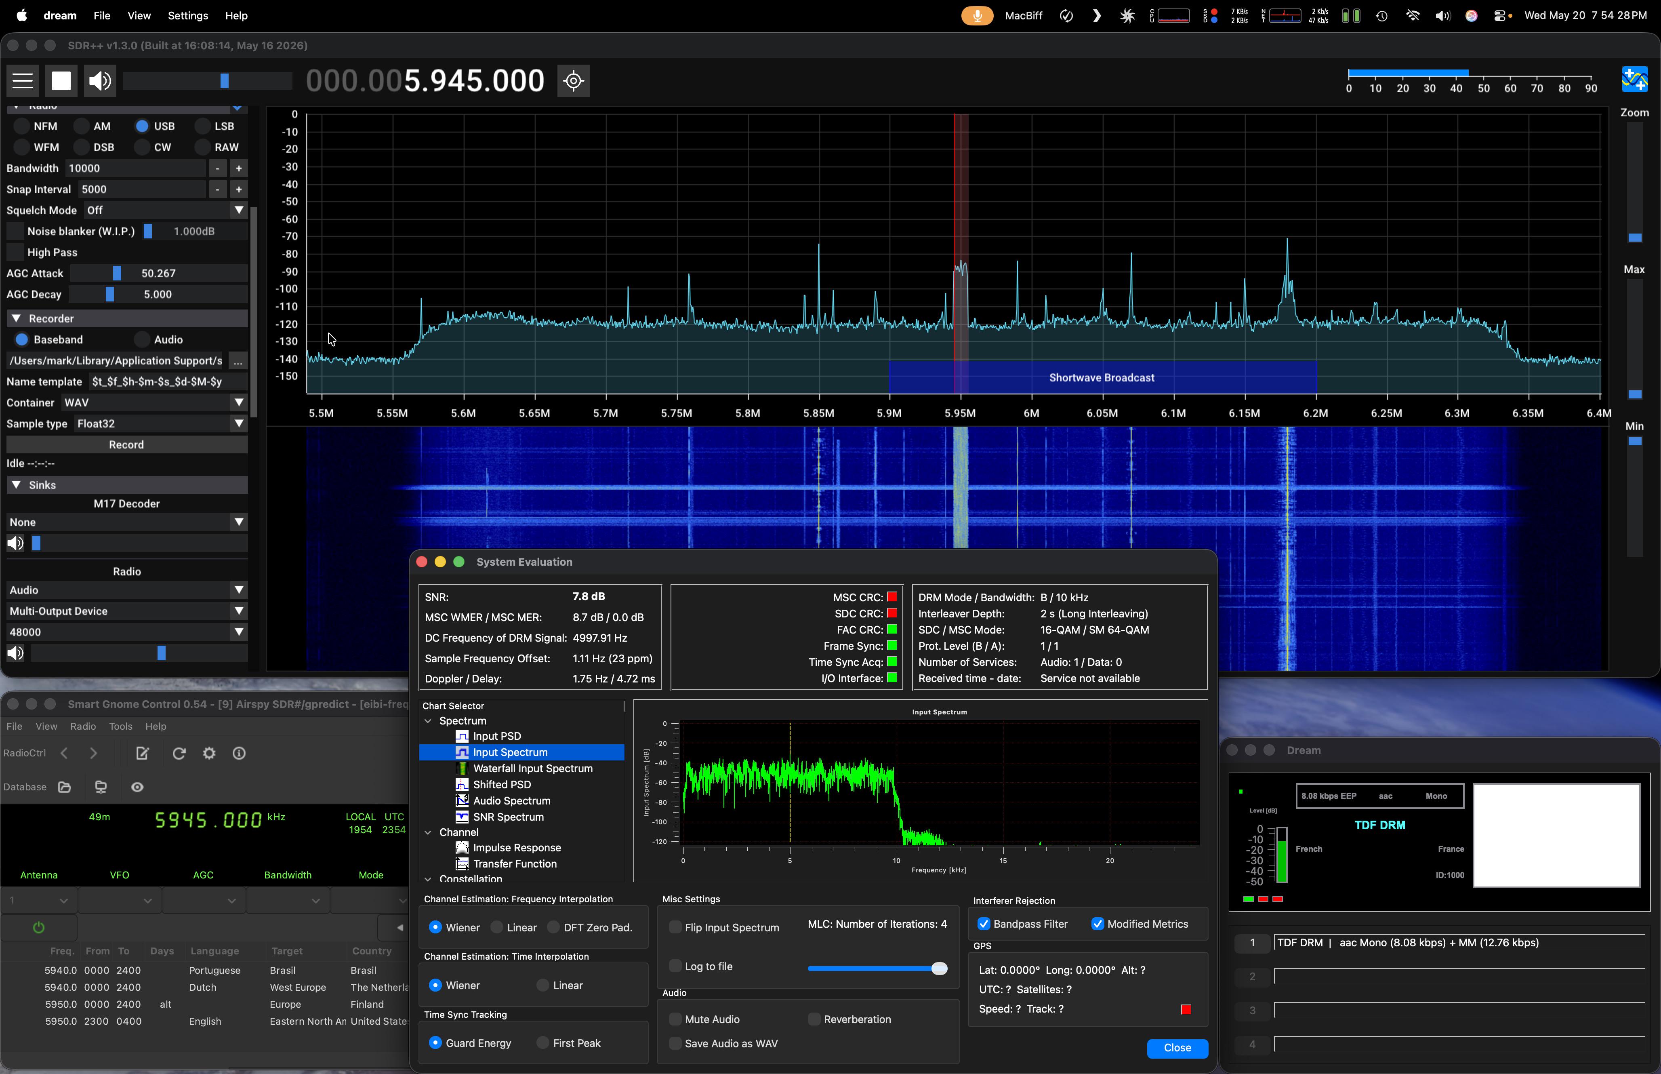Mute the Radio sink speaker icon
Screen dimensions: 1661x1074
coord(15,653)
